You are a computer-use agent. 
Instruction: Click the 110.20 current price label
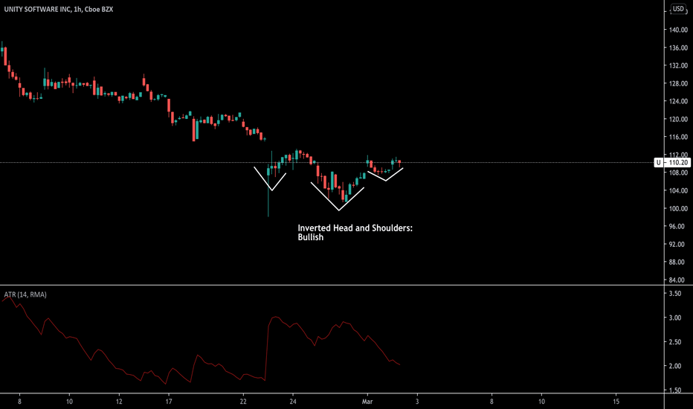click(x=678, y=163)
